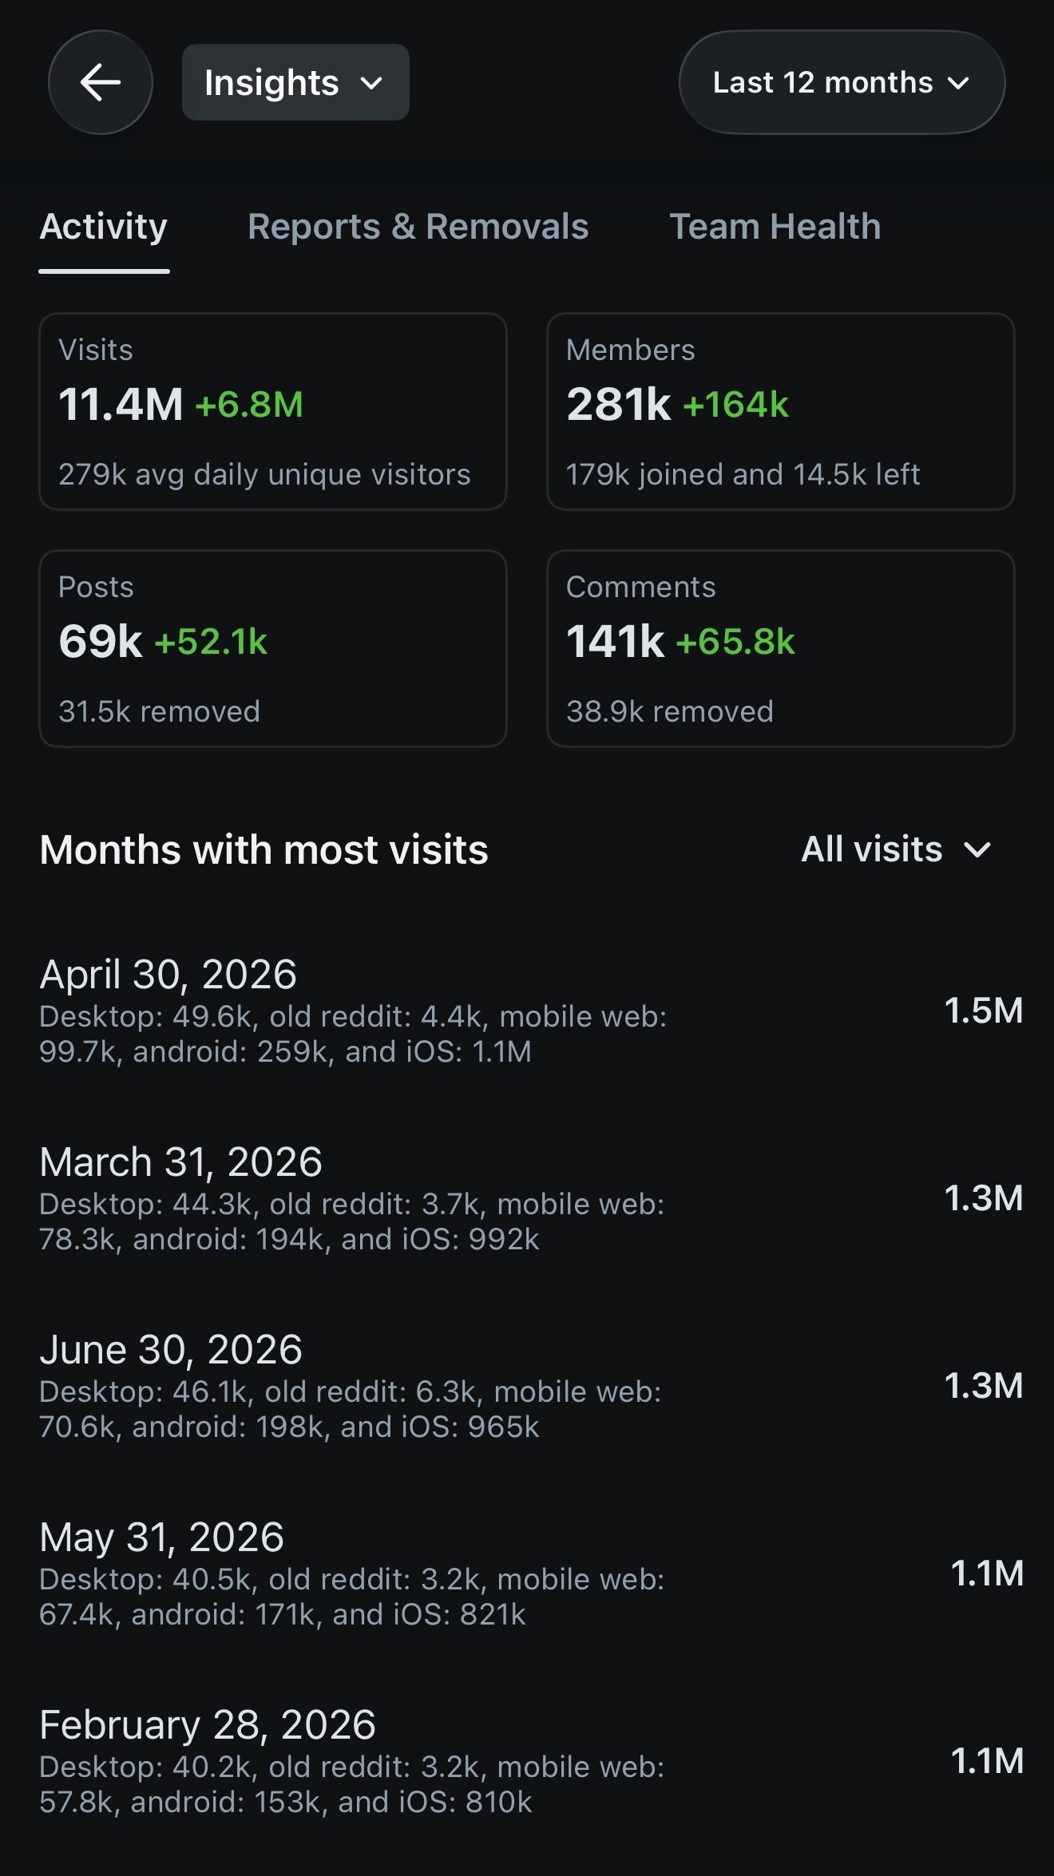Click the chevron in Last 12 months
This screenshot has width=1054, height=1876.
pyautogui.click(x=958, y=83)
